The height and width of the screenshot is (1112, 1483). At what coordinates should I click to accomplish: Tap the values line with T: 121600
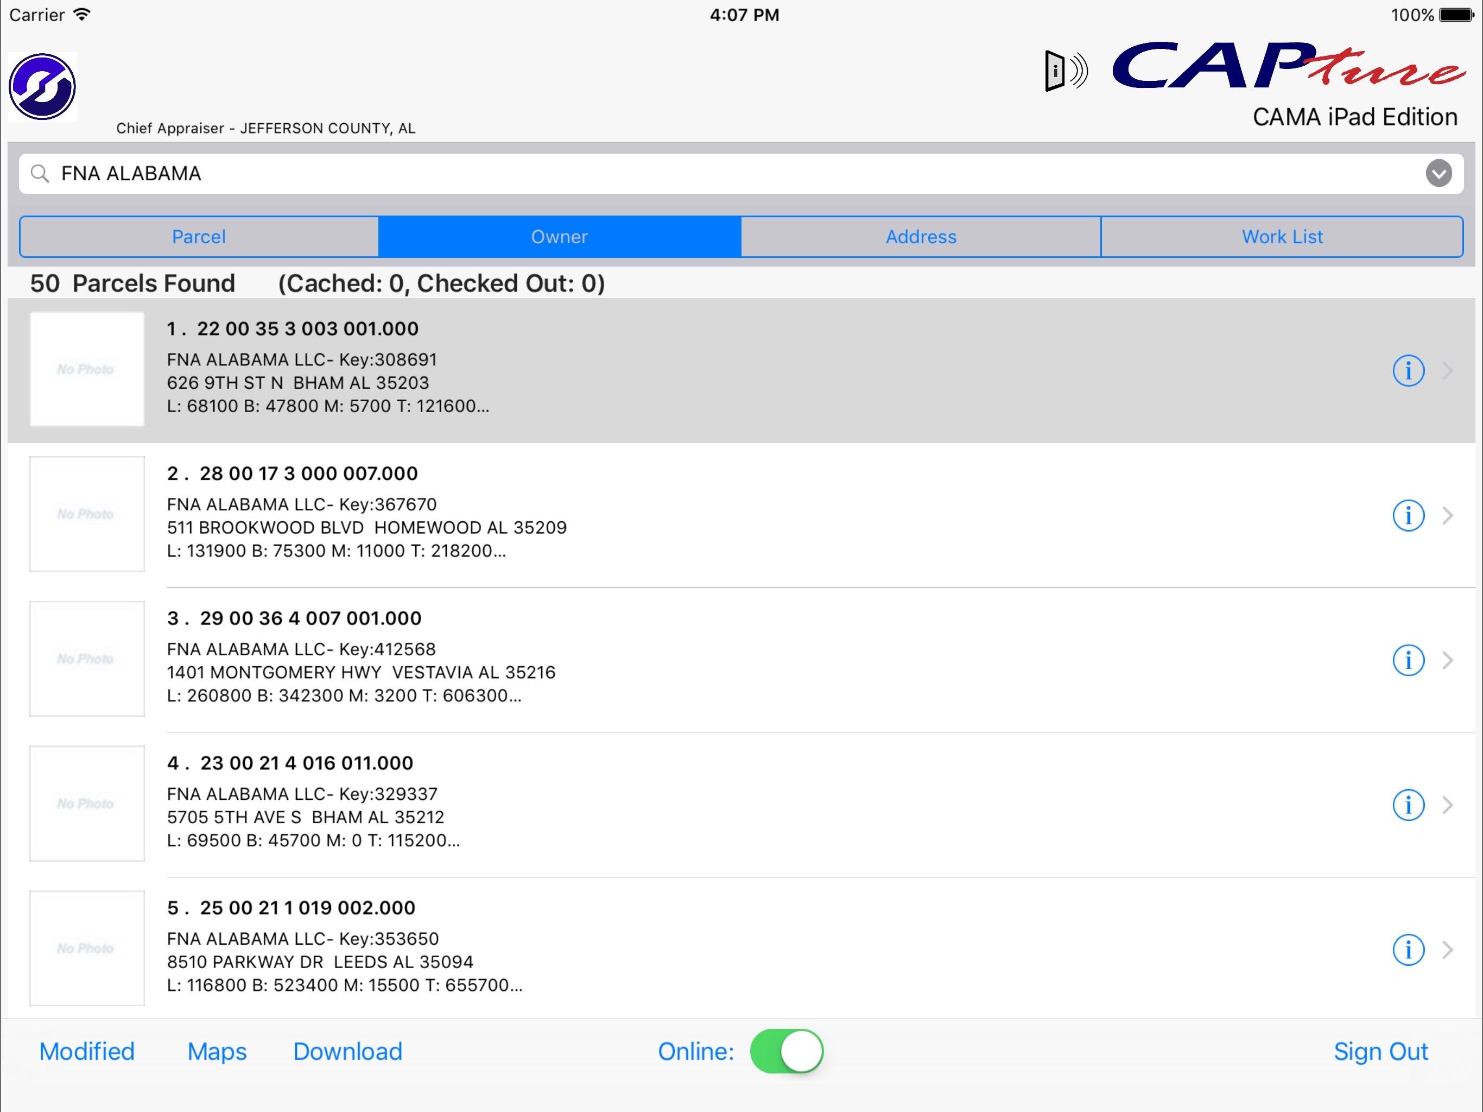(x=328, y=407)
